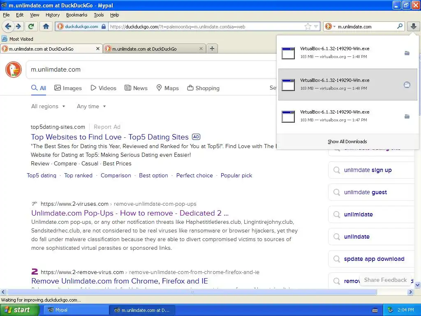Close the second m.unlimdate.com tab
421x316 pixels.
[x=201, y=49]
